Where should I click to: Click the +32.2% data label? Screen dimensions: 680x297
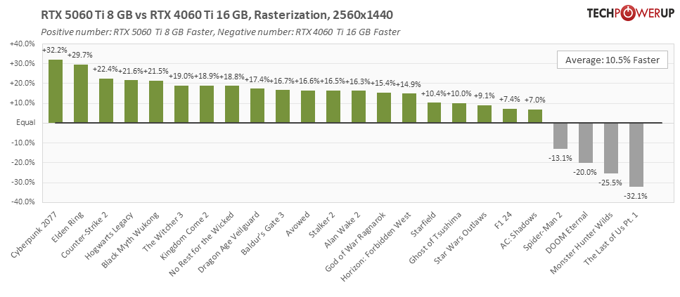point(54,51)
